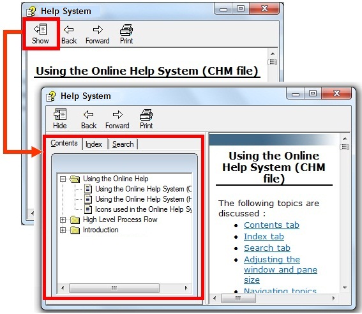Switch to the Search tab
362x314 pixels.
pos(123,144)
